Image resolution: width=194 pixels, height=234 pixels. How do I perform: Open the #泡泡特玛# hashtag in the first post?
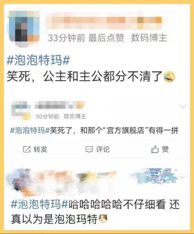[38, 60]
